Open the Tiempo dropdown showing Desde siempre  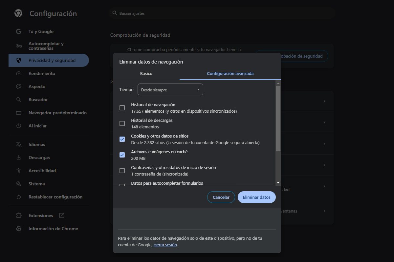[170, 89]
